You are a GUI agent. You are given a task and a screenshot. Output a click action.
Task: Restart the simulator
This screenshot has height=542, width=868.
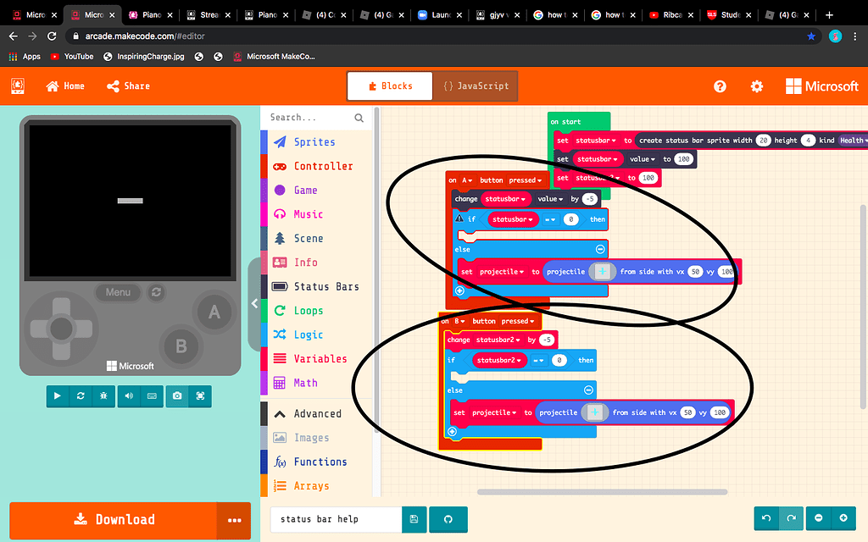80,395
